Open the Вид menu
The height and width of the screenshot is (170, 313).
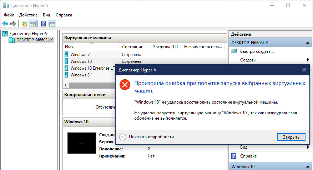pyautogui.click(x=46, y=15)
